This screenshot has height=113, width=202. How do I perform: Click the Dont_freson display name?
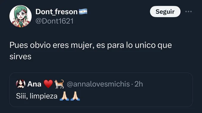56,12
